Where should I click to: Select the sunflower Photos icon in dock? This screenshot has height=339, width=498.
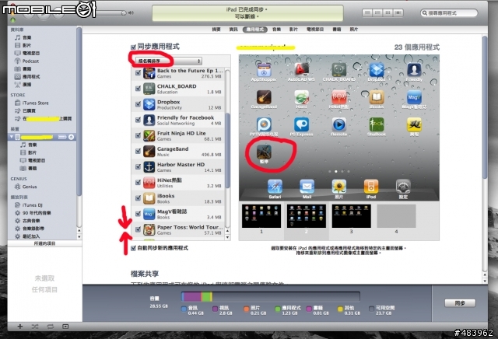(339, 187)
